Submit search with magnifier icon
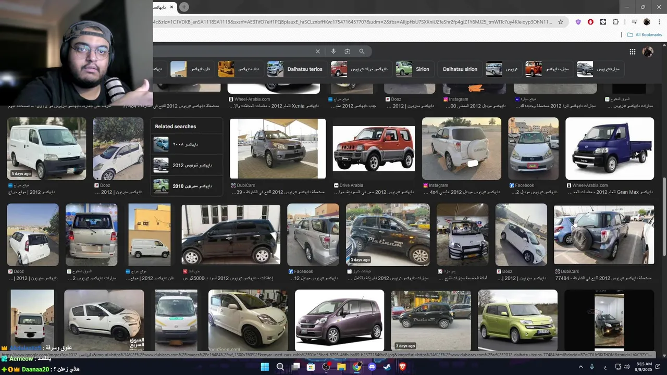The image size is (667, 375). coord(362,52)
